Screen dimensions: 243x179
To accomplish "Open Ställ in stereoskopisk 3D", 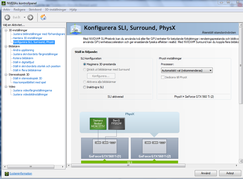I will tap(28, 78).
